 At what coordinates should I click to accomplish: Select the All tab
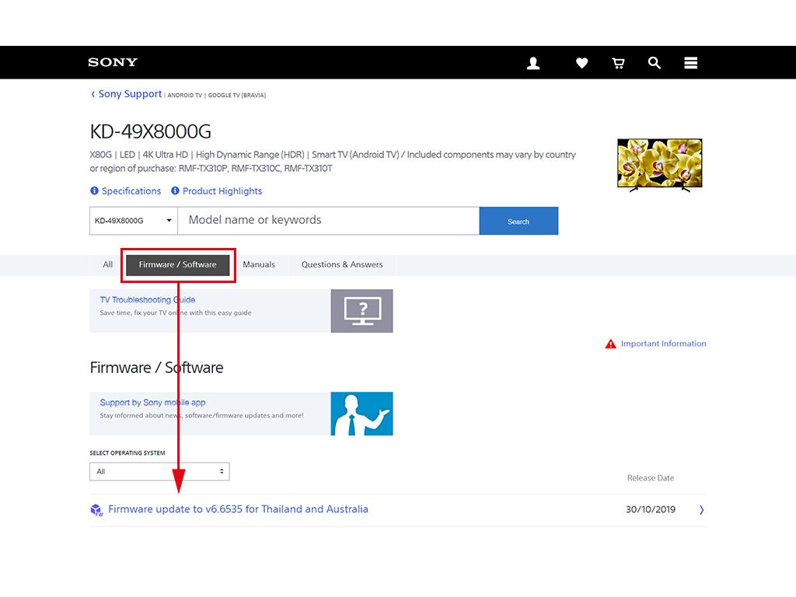[x=107, y=264]
